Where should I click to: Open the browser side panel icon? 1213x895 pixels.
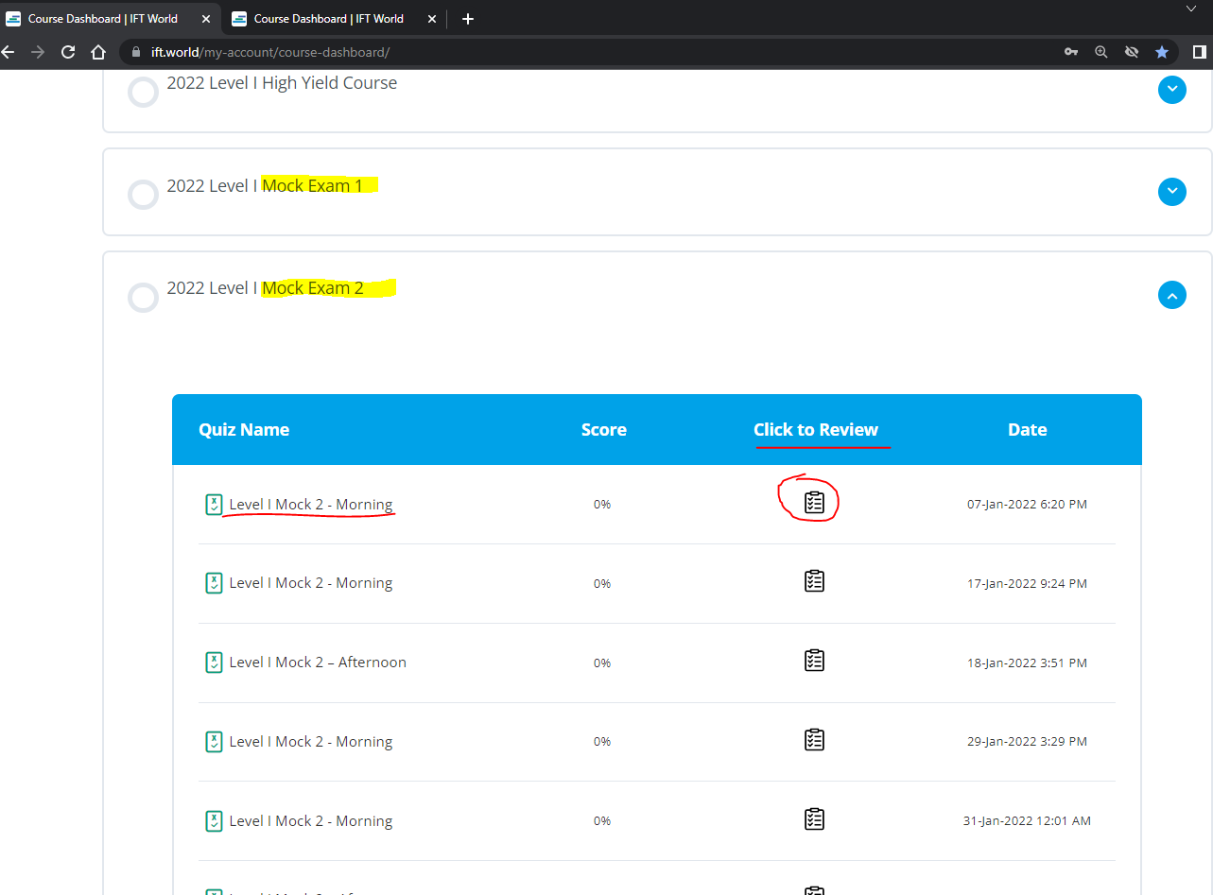tap(1200, 52)
